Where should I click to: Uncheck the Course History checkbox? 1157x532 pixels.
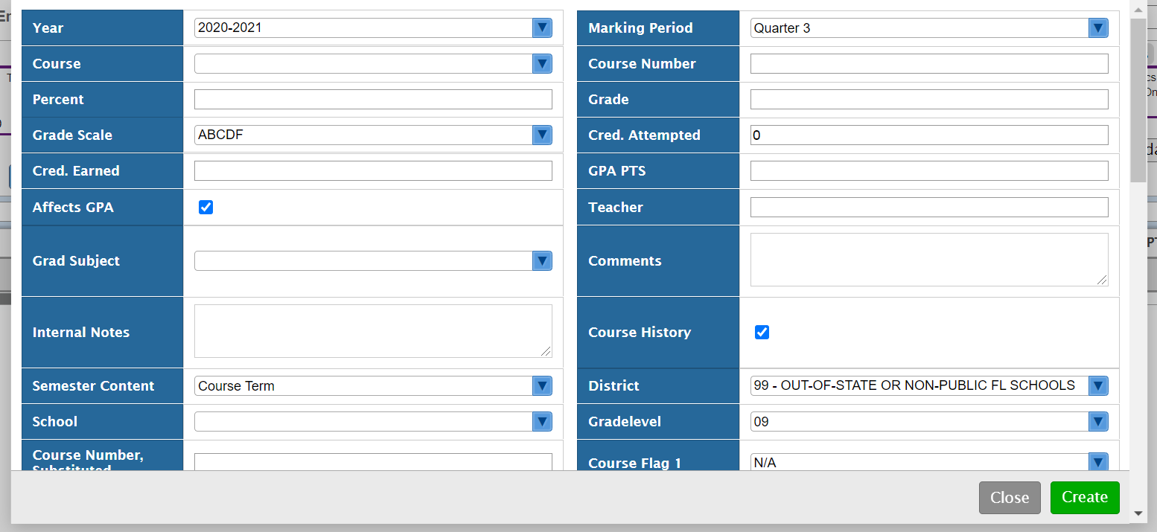coord(762,333)
